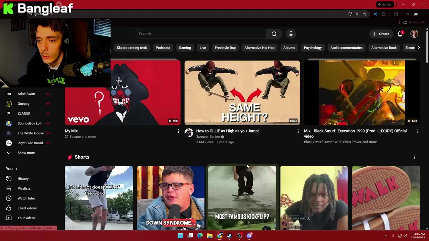The width and height of the screenshot is (429, 241).
Task: Click the Mix - Black Smurf title
Action: [x=355, y=134]
